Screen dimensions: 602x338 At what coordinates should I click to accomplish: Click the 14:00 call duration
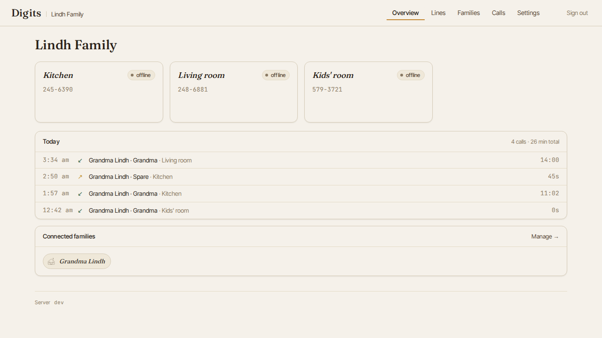click(x=550, y=160)
